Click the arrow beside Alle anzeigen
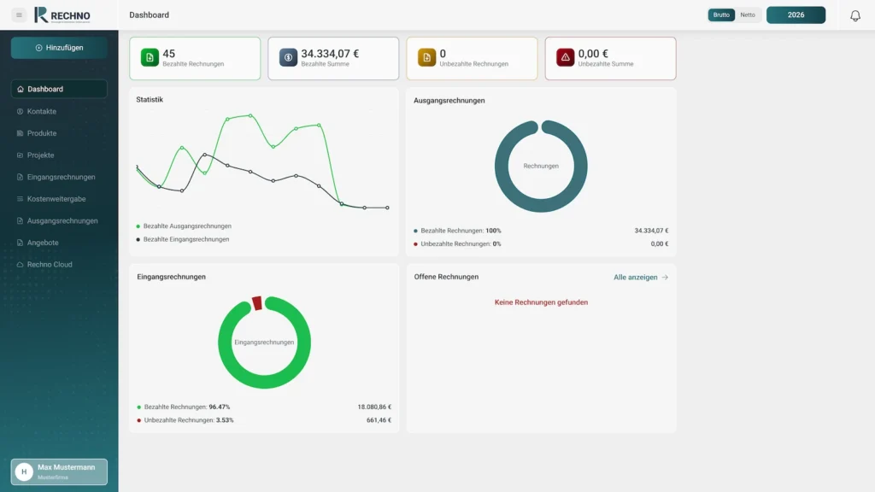Screen dimensions: 875x492 (x=665, y=278)
